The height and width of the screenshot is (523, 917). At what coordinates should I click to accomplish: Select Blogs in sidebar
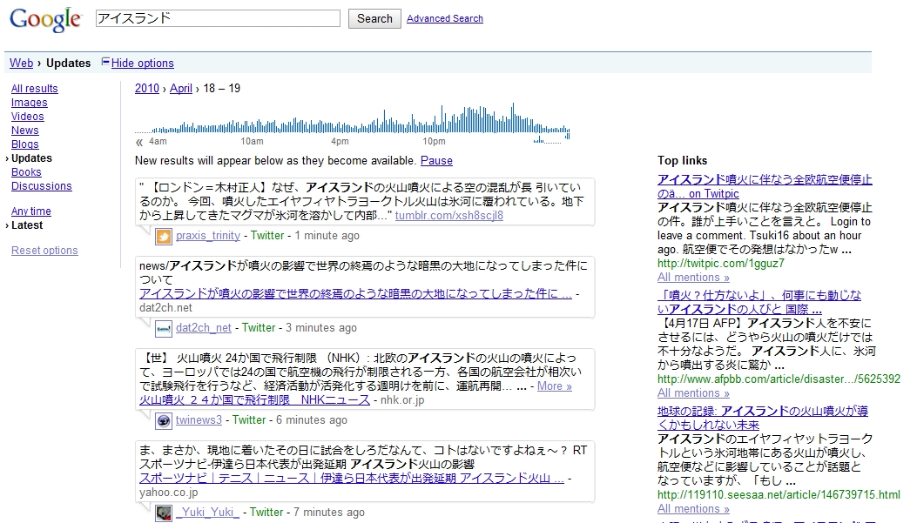[x=25, y=144]
